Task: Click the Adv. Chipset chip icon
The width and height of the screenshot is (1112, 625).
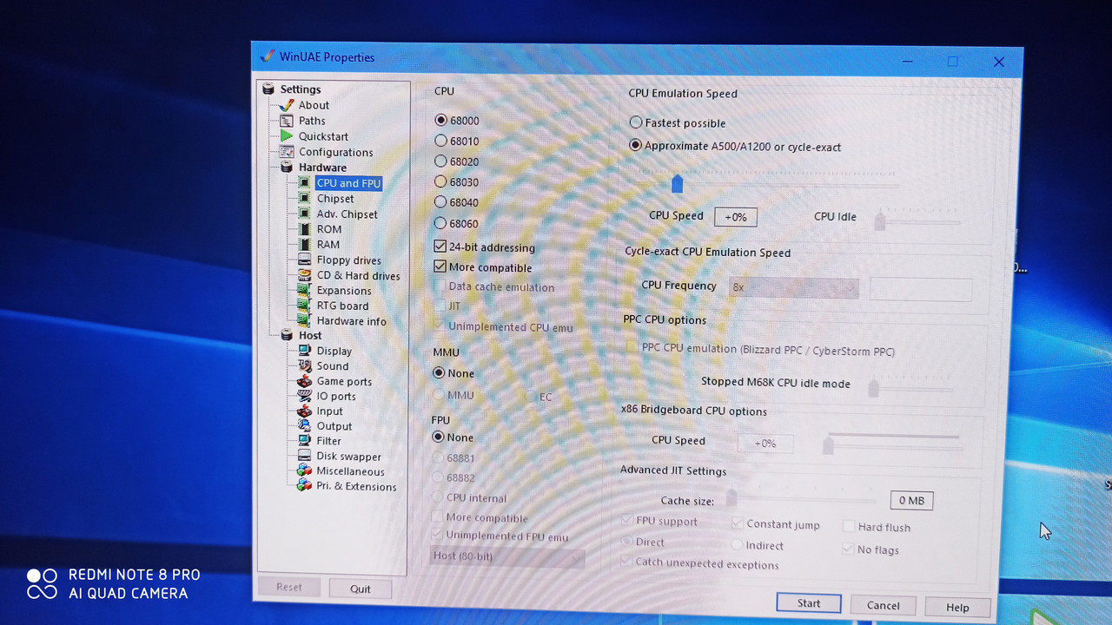Action: 304,214
